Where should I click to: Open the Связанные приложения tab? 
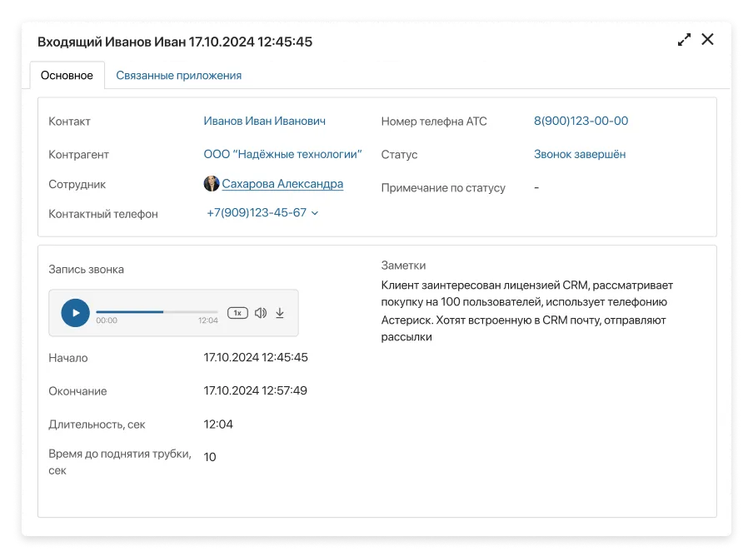click(x=178, y=75)
